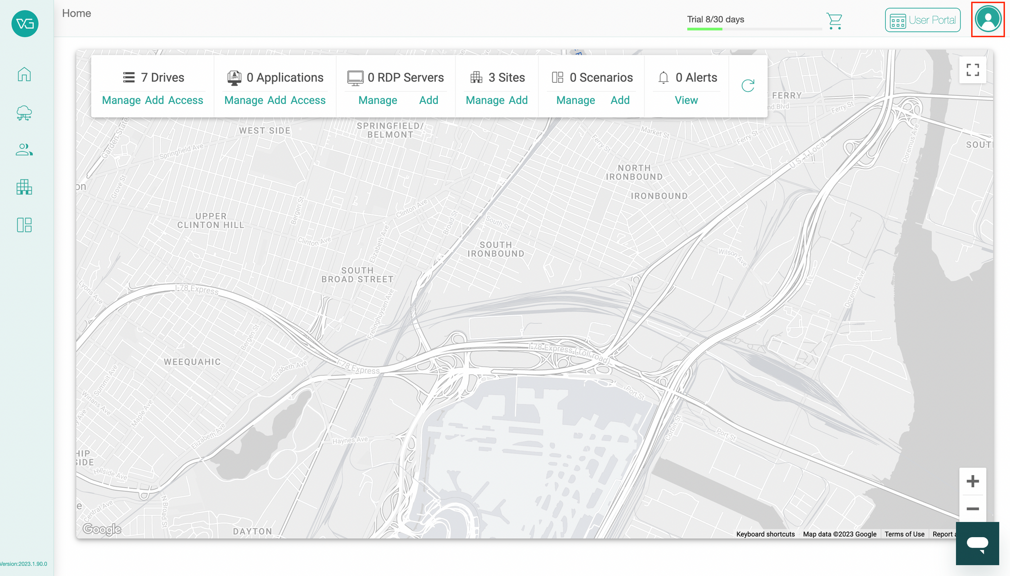Open the User Portal
Image resolution: width=1010 pixels, height=576 pixels.
point(923,20)
